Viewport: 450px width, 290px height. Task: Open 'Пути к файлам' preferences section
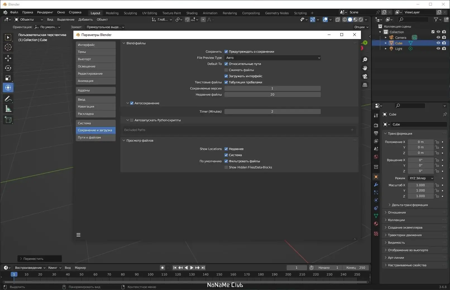click(x=96, y=137)
